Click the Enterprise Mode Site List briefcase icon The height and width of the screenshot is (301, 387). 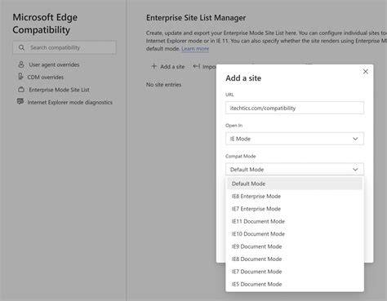(21, 90)
